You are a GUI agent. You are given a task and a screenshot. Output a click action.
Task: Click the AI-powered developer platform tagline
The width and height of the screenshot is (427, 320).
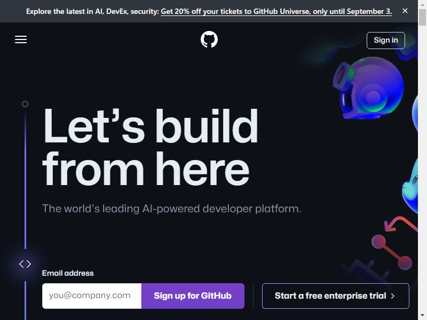click(x=171, y=209)
